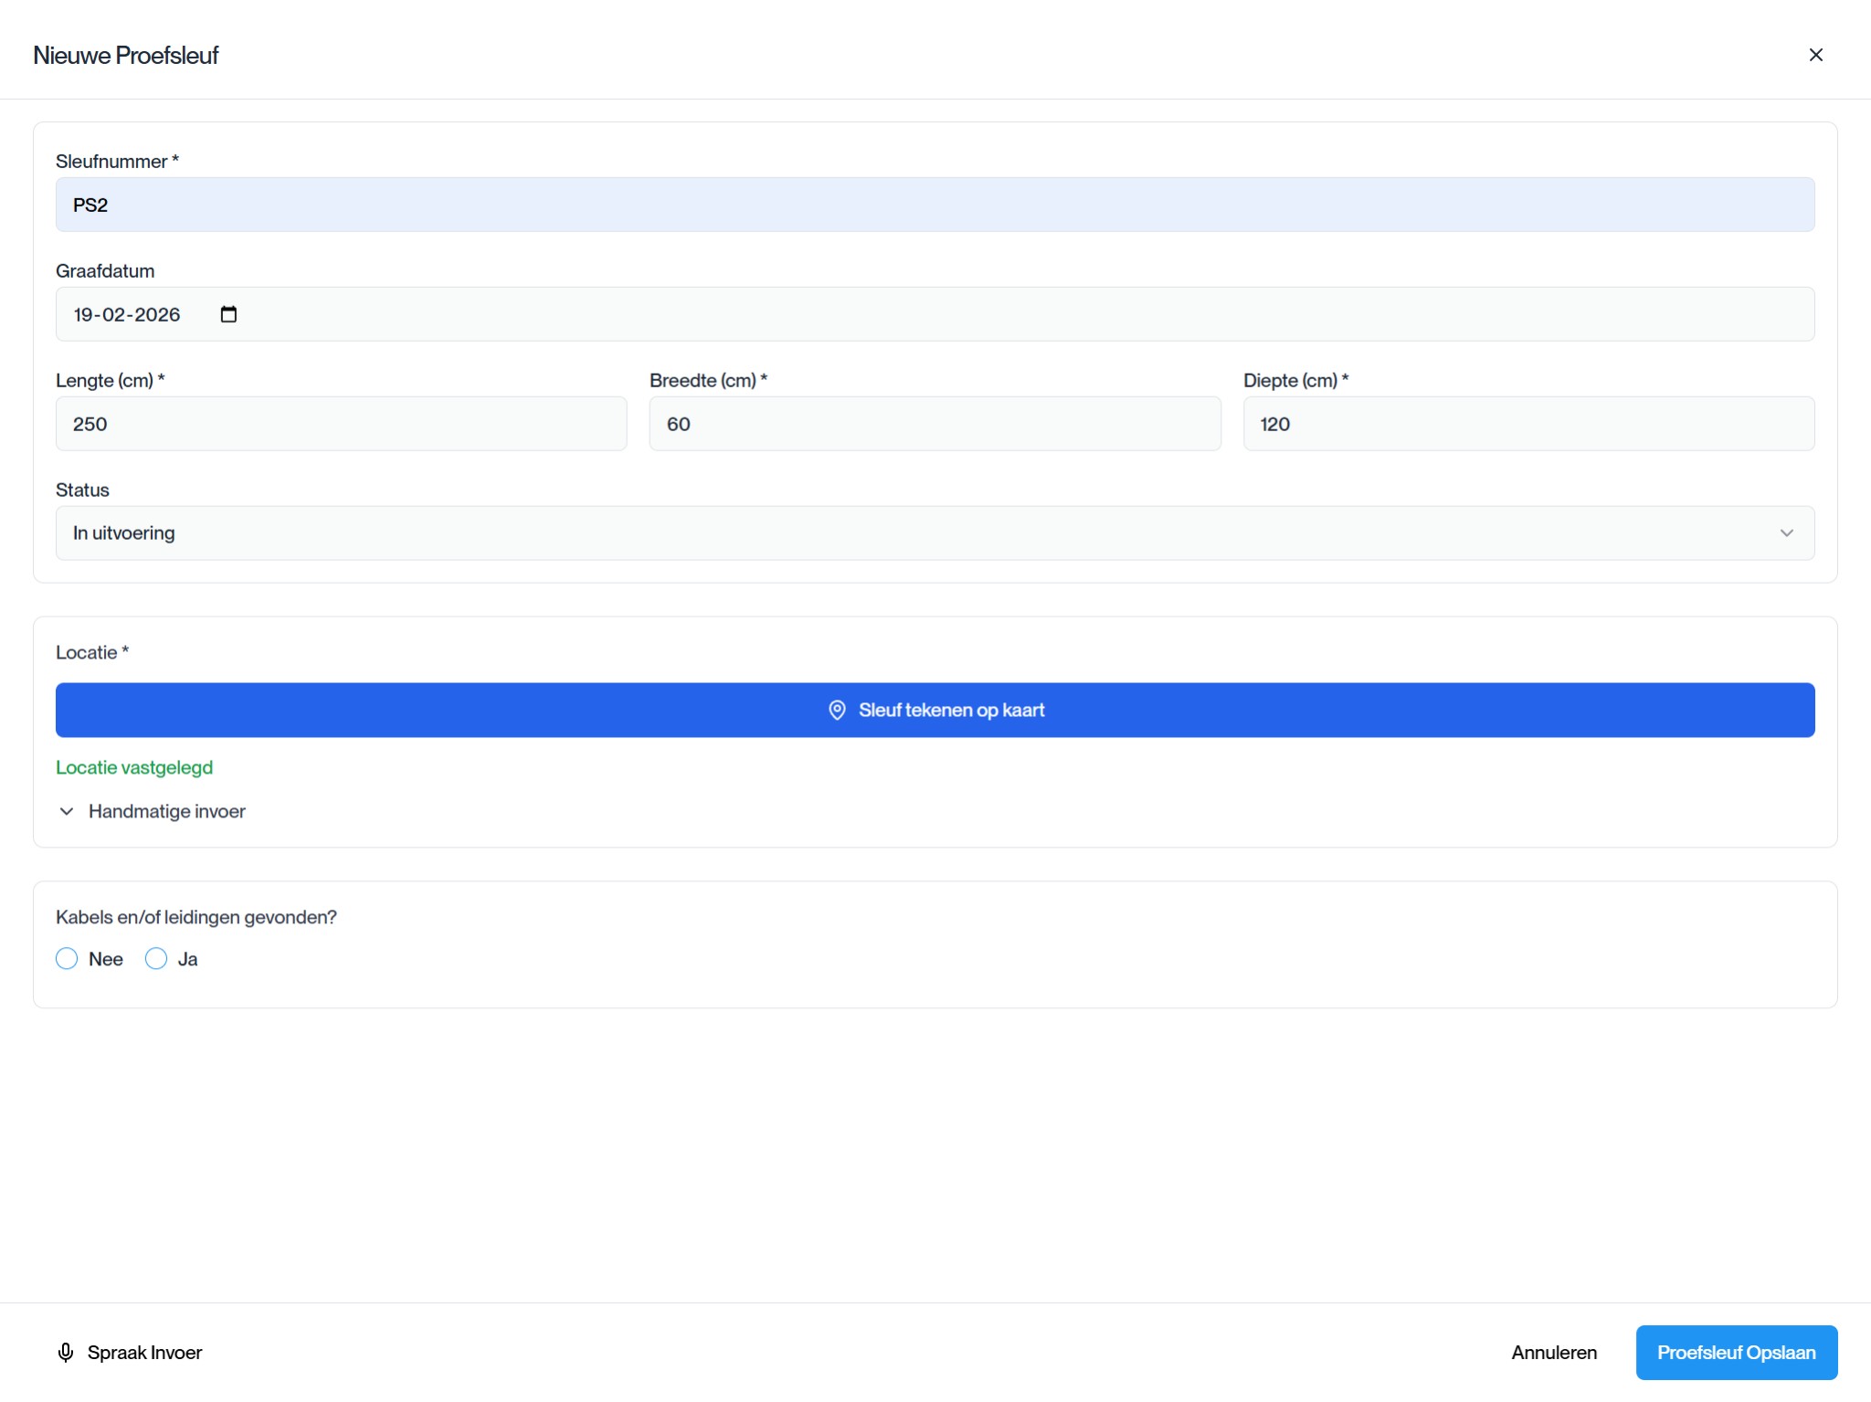
Task: Click the Lengte (cm) field
Action: coord(341,424)
